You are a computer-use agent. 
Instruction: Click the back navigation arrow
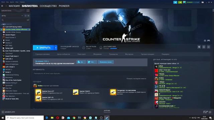pyautogui.click(x=2, y=6)
